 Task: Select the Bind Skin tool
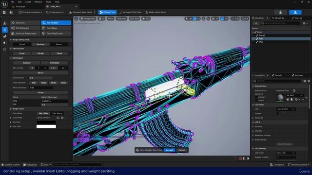[25, 23]
